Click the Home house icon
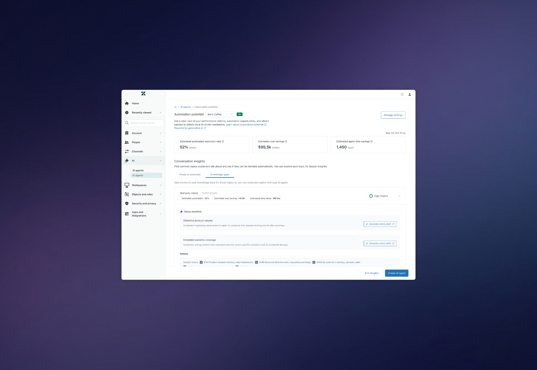The height and width of the screenshot is (370, 537). tap(127, 104)
